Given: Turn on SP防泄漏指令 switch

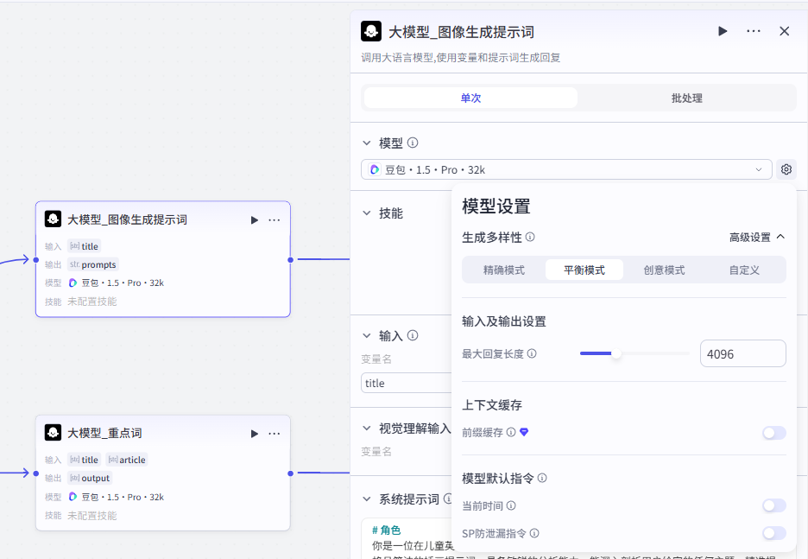Looking at the screenshot, I should click(x=773, y=534).
